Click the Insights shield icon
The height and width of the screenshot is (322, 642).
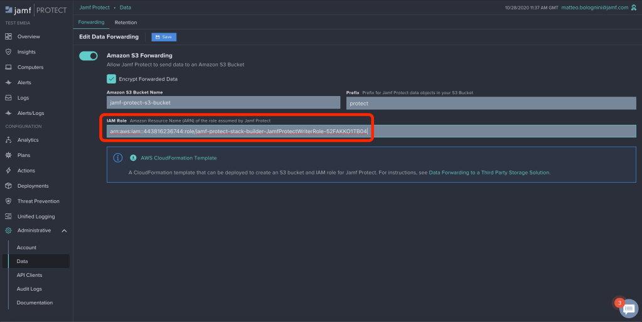(8, 52)
